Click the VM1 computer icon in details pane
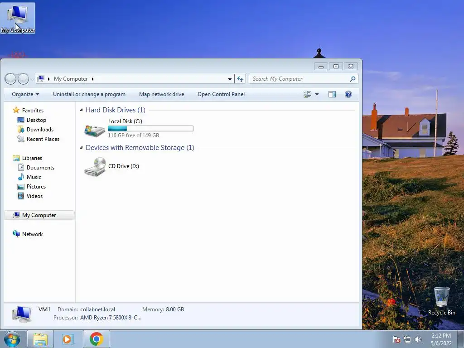464x348 pixels. (22, 314)
